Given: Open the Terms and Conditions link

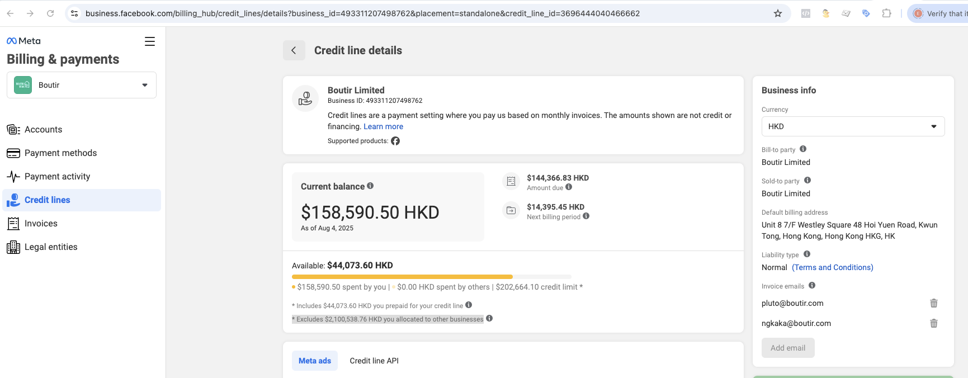Looking at the screenshot, I should coord(833,268).
